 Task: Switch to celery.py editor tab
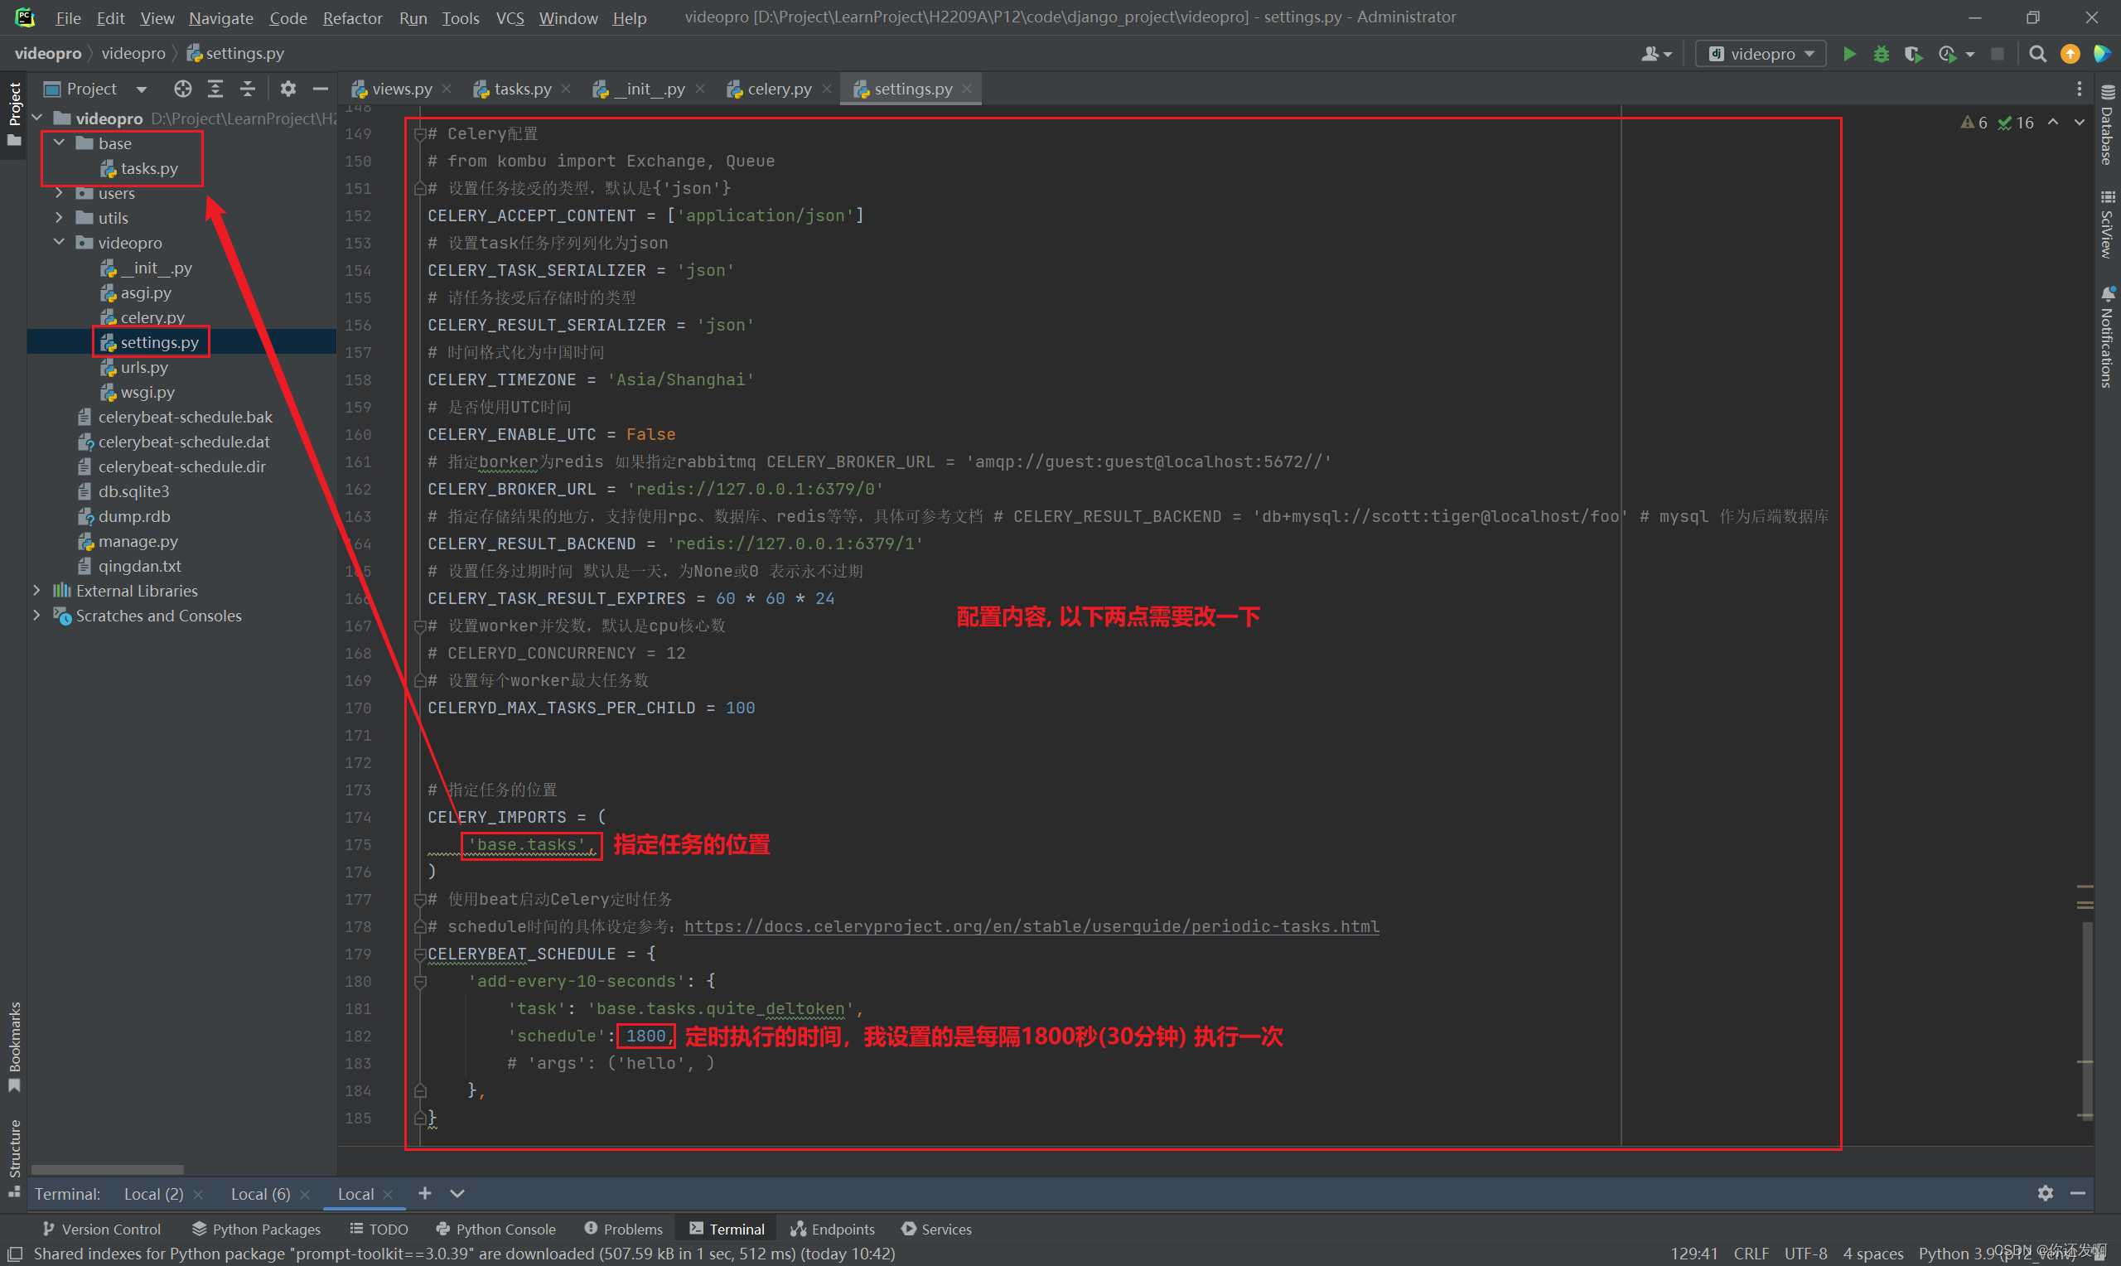[778, 89]
